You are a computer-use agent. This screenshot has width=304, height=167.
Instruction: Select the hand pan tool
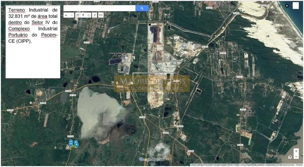point(78,15)
